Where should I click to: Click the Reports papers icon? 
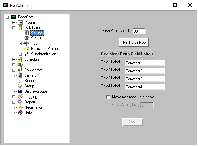coord(20,102)
